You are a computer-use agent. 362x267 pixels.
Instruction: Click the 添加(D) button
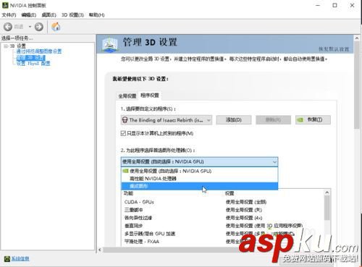234,119
